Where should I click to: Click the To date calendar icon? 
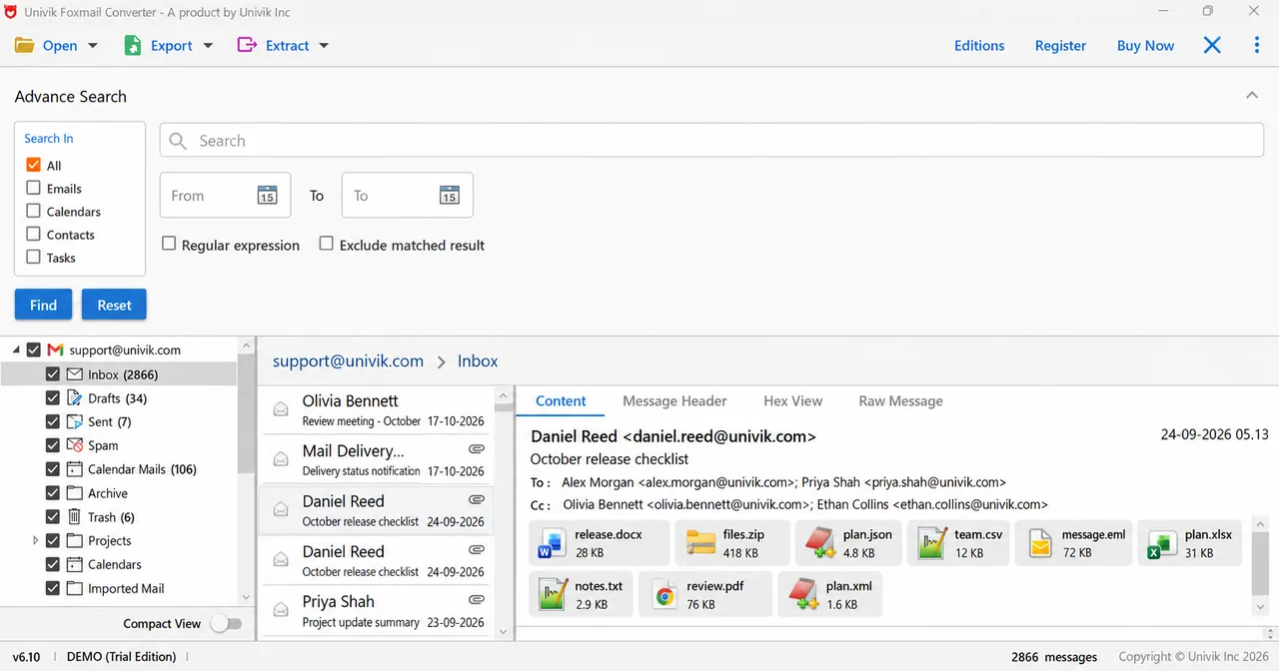coord(450,196)
